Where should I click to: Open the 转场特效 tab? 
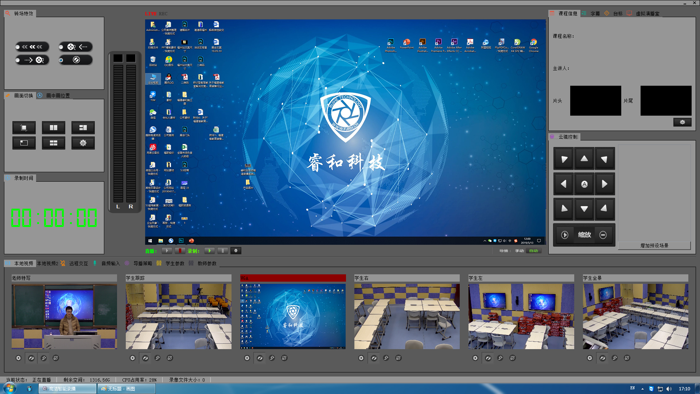20,13
